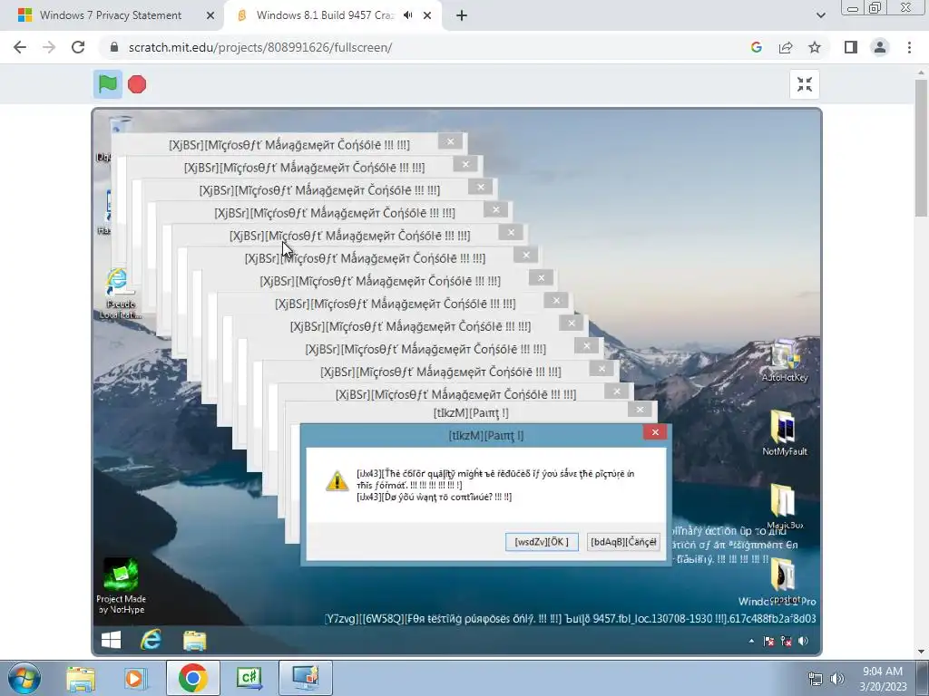View site information lock icon
The image size is (929, 696).
114,47
